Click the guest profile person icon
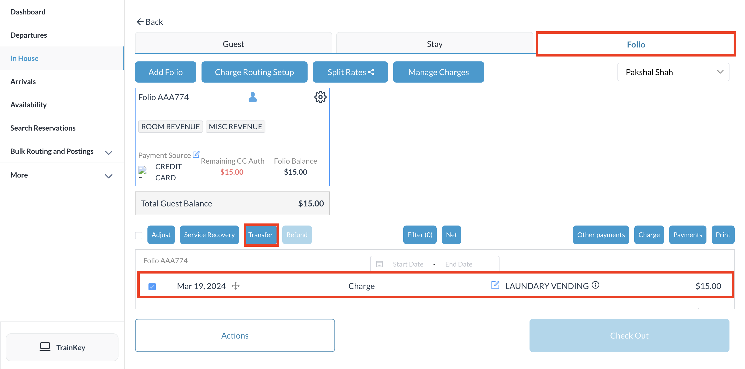745x369 pixels. point(252,97)
